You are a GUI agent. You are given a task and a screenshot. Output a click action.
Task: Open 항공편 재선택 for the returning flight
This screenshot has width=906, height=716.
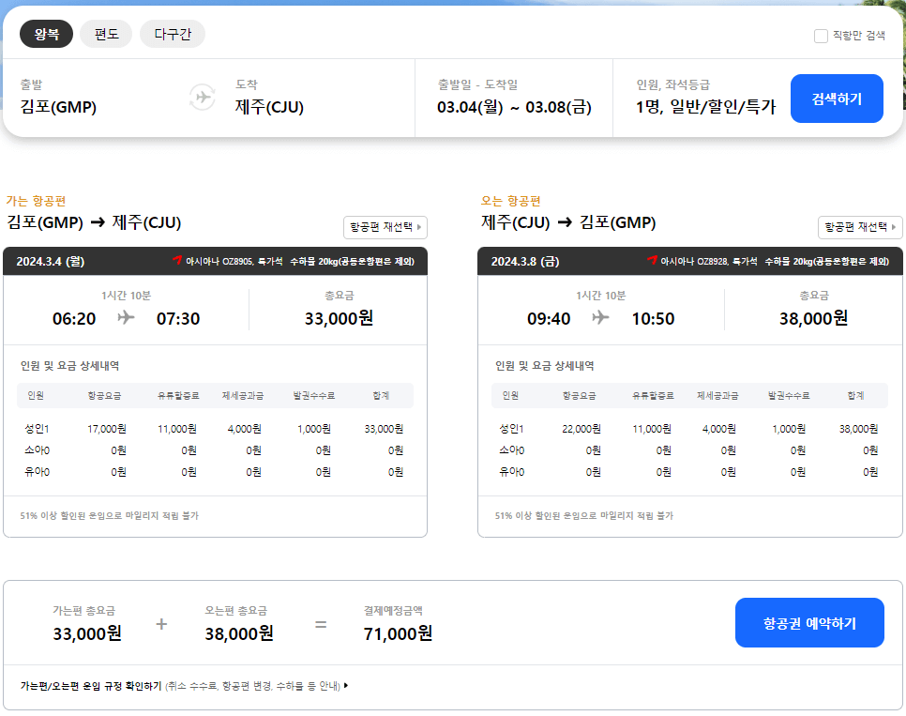[x=859, y=227]
